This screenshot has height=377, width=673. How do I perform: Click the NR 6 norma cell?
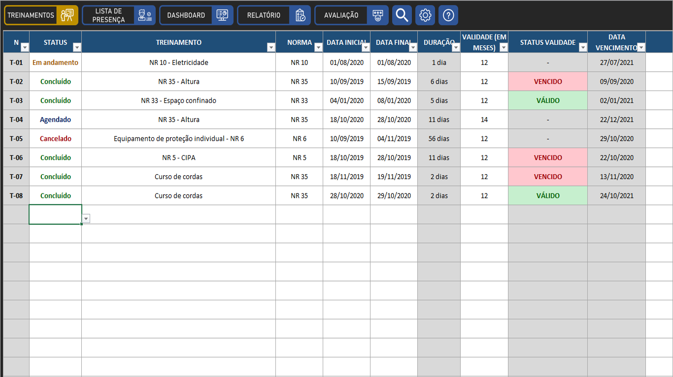pos(300,139)
